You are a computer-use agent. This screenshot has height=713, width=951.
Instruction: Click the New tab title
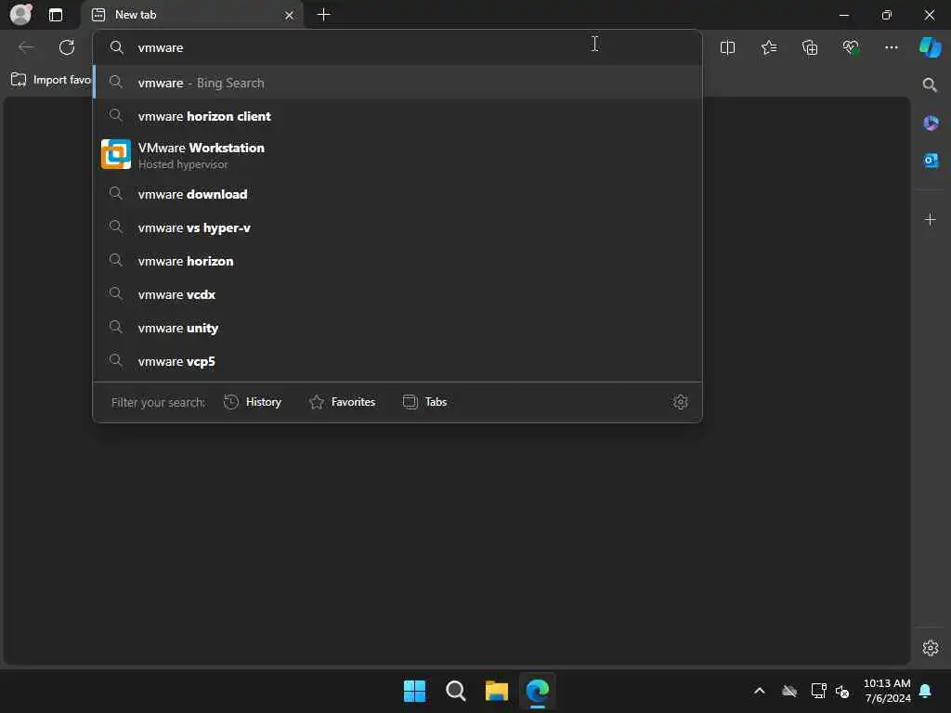136,15
